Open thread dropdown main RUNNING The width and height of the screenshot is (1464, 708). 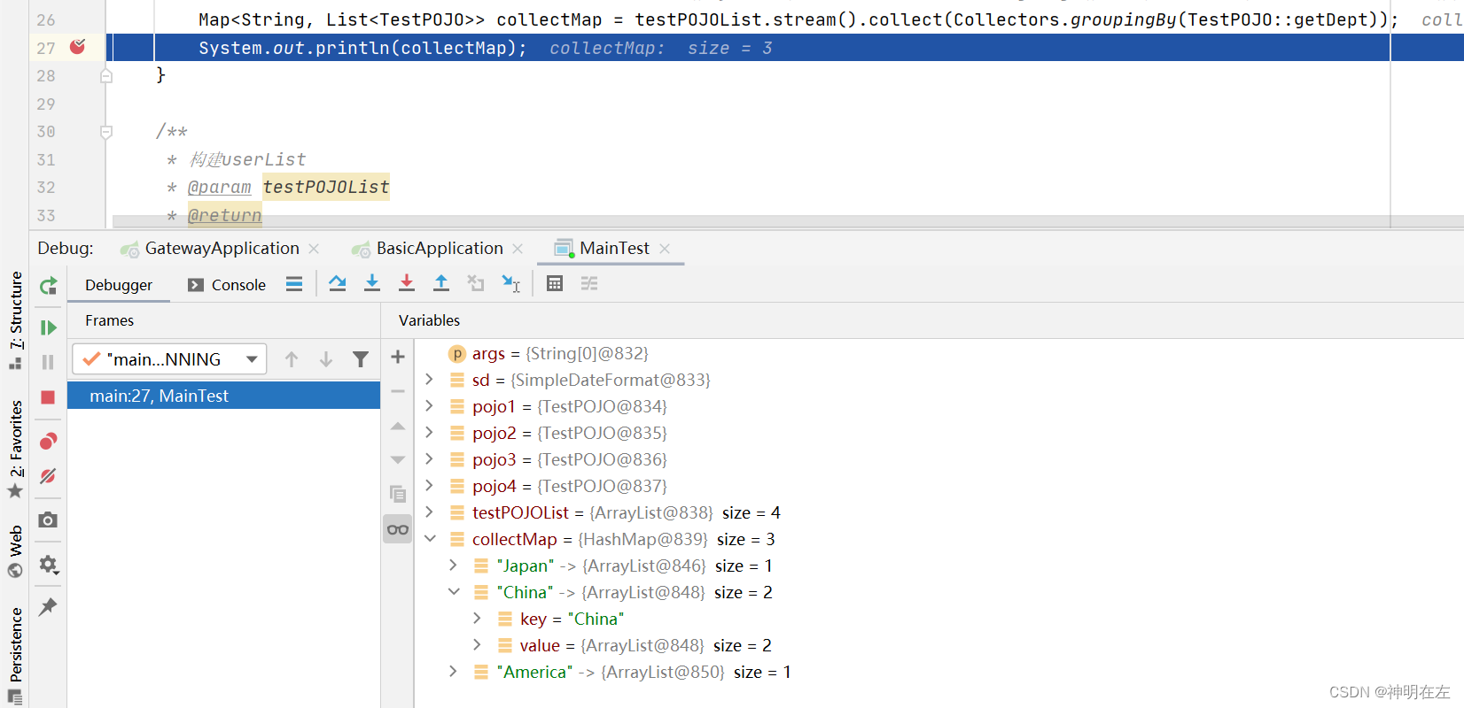(169, 359)
